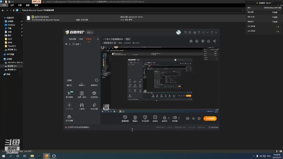Open taskbar search magnifier
The height and width of the screenshot is (159, 283).
[11, 156]
